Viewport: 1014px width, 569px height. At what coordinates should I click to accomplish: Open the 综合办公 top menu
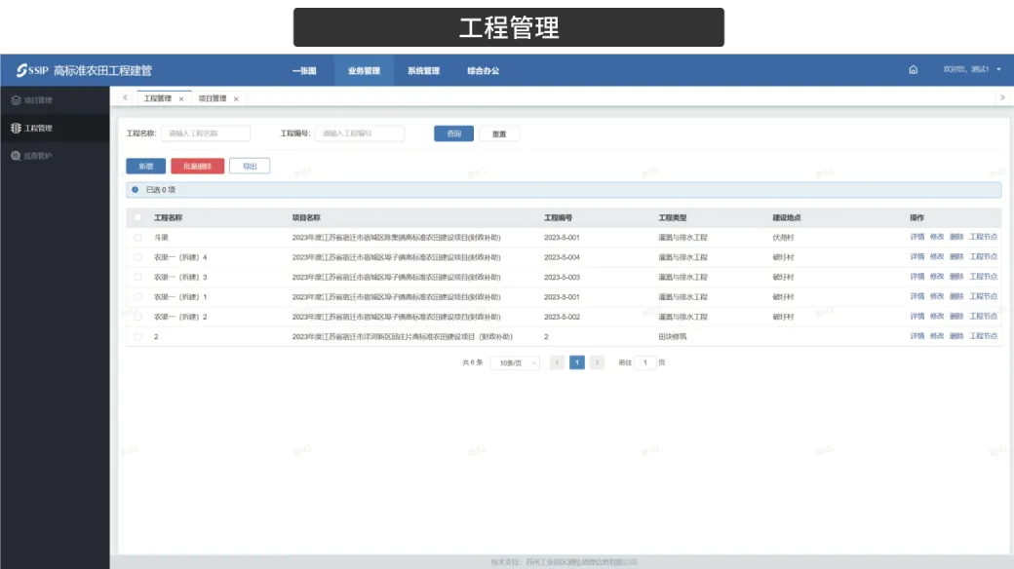click(x=483, y=70)
